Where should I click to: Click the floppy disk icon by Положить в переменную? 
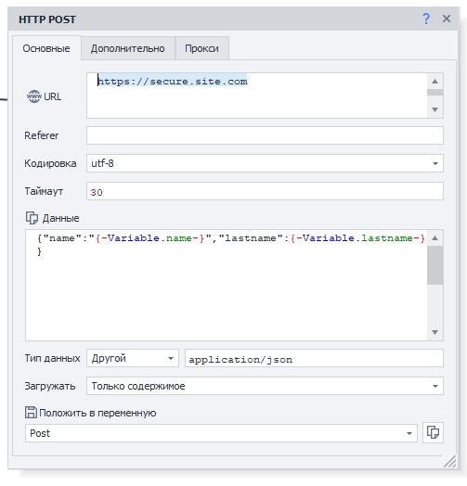(31, 413)
